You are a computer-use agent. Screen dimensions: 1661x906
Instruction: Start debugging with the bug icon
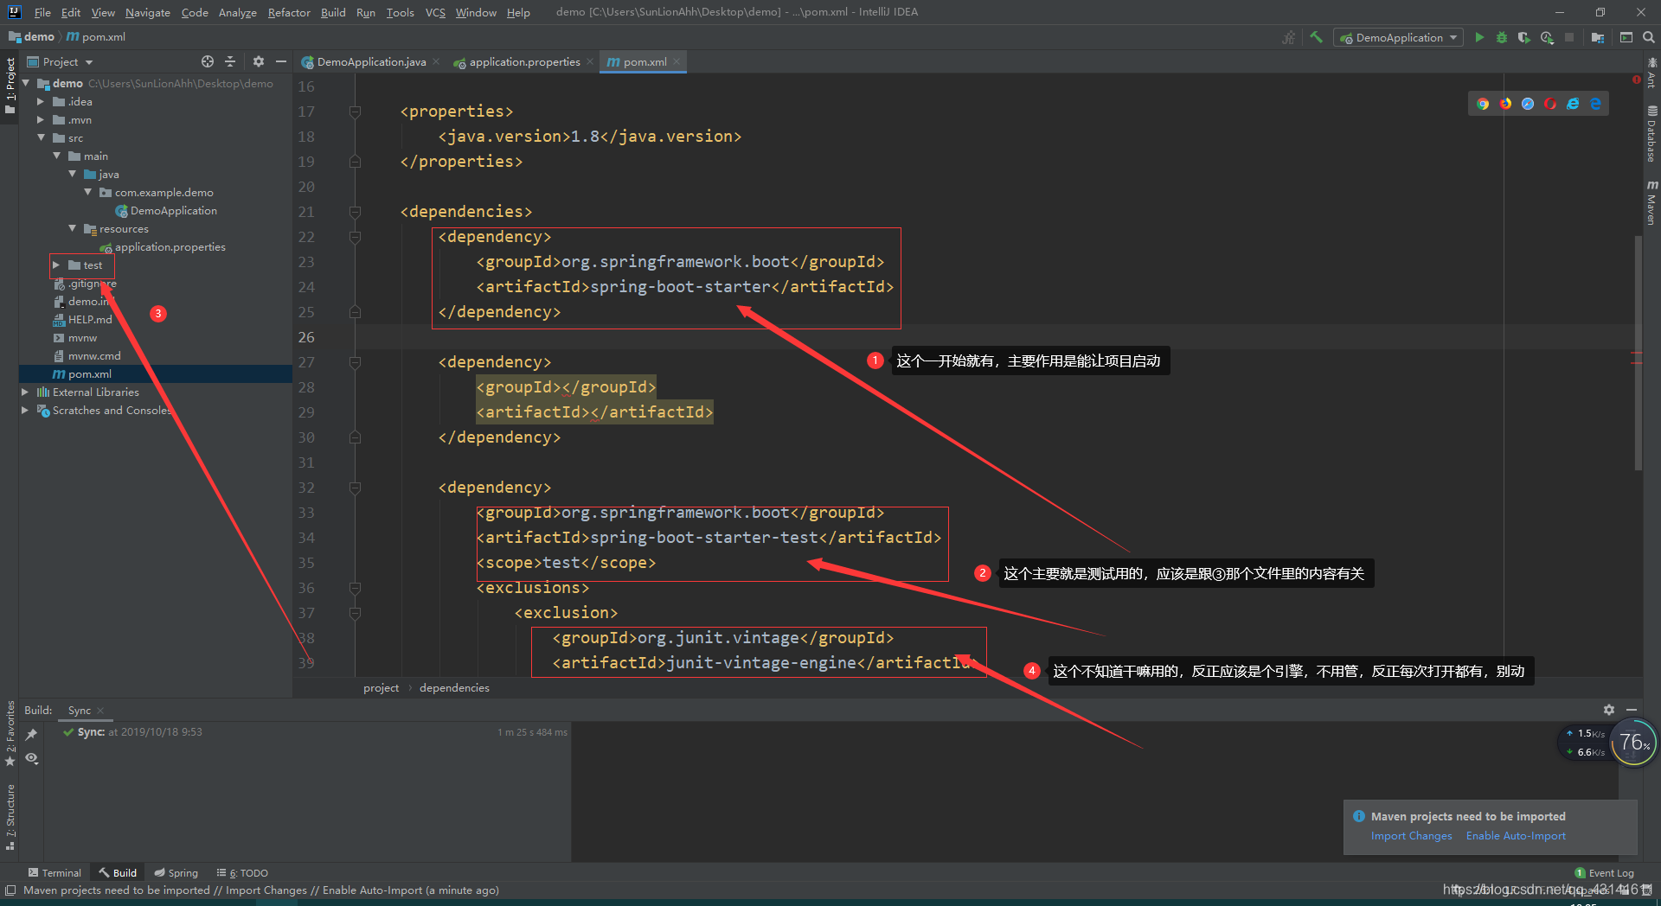(1502, 37)
